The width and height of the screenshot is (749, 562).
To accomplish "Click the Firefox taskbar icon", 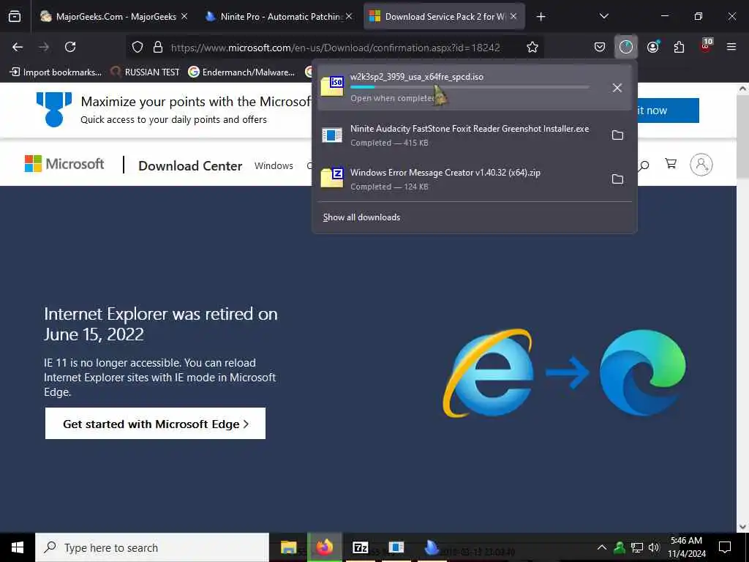I will [x=324, y=547].
